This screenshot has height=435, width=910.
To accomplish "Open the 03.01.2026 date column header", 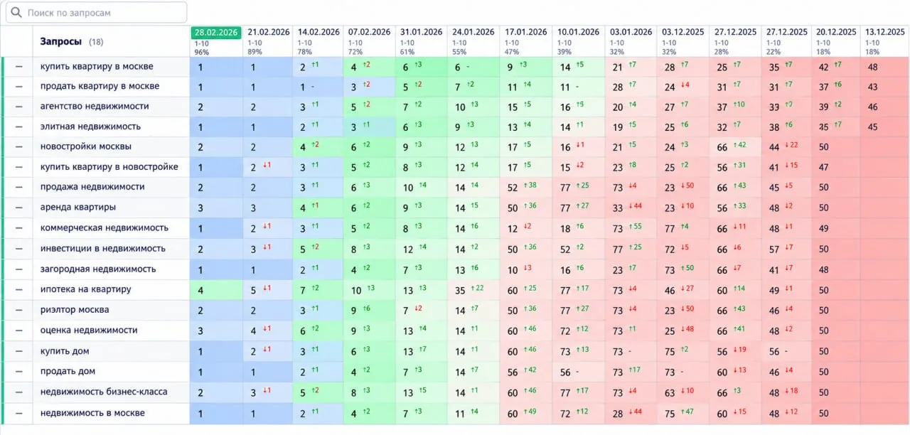I will tap(631, 41).
